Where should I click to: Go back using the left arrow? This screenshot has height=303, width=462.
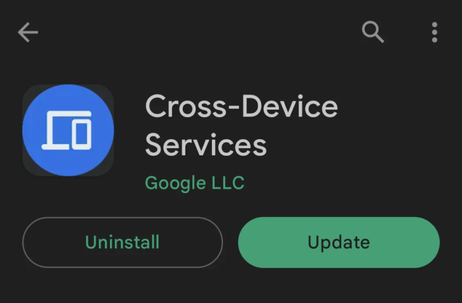click(28, 32)
